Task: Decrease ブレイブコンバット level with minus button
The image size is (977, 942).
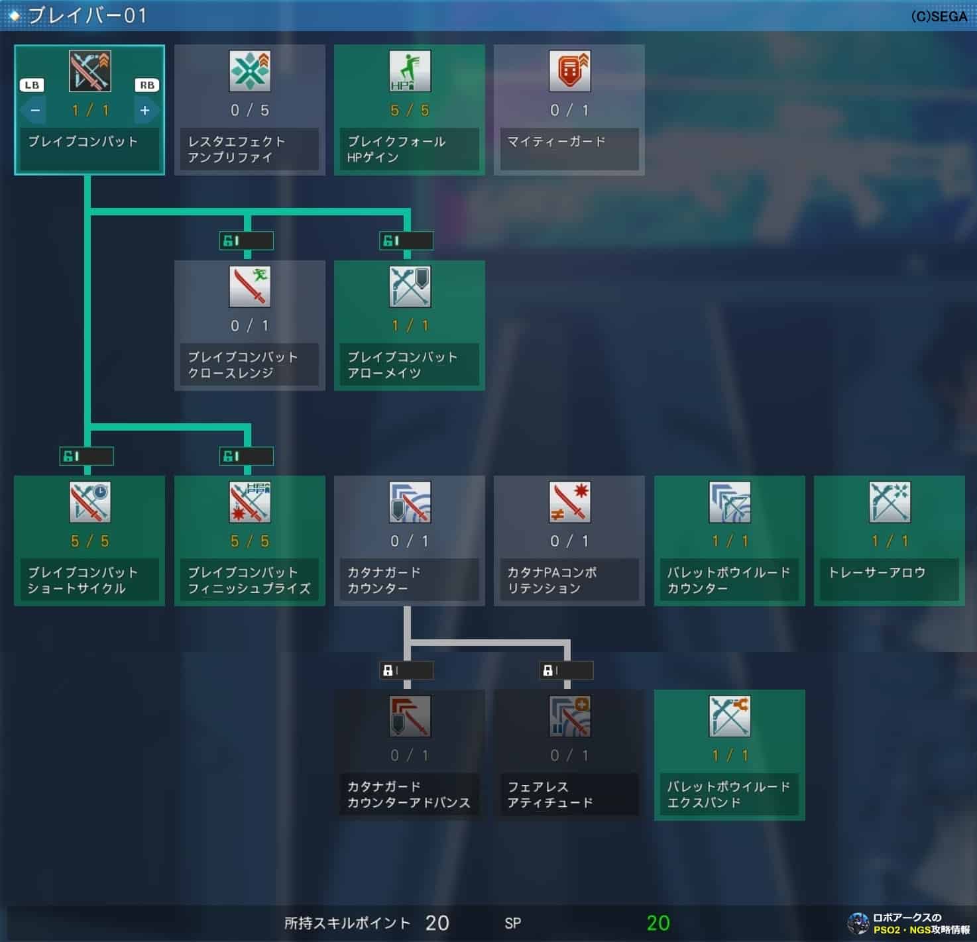Action: tap(35, 111)
